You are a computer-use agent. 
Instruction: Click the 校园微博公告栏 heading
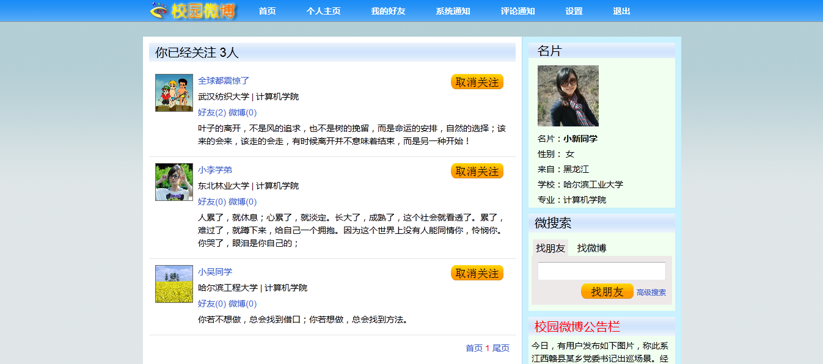[577, 326]
